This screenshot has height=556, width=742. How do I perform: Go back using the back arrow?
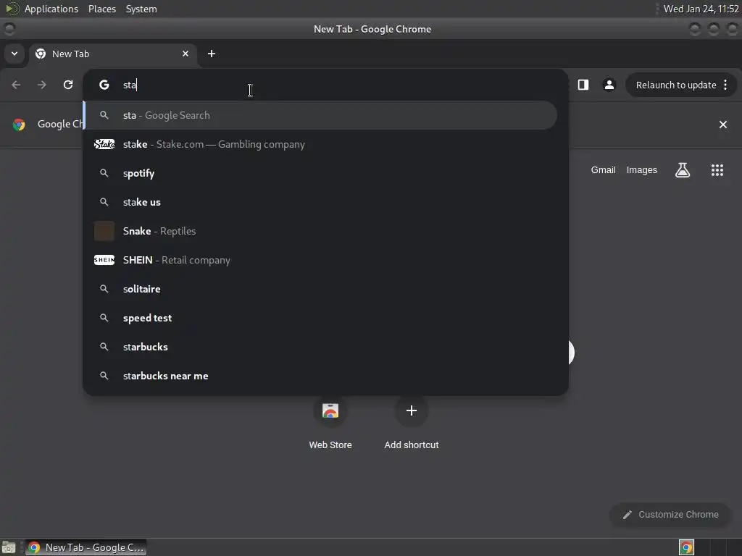[x=16, y=85]
